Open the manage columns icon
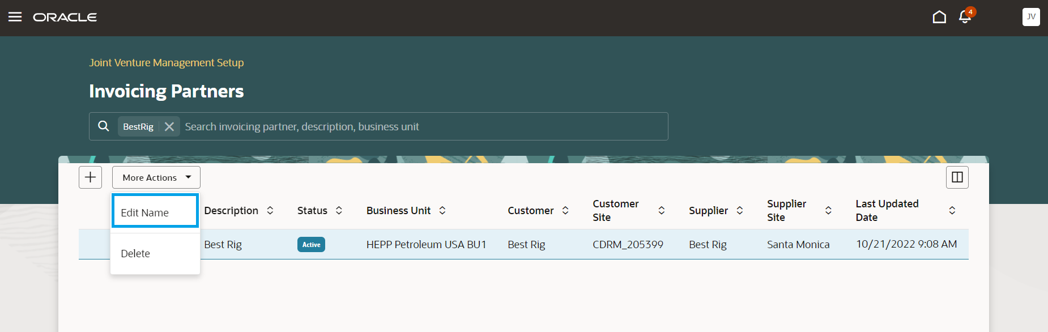 [957, 177]
